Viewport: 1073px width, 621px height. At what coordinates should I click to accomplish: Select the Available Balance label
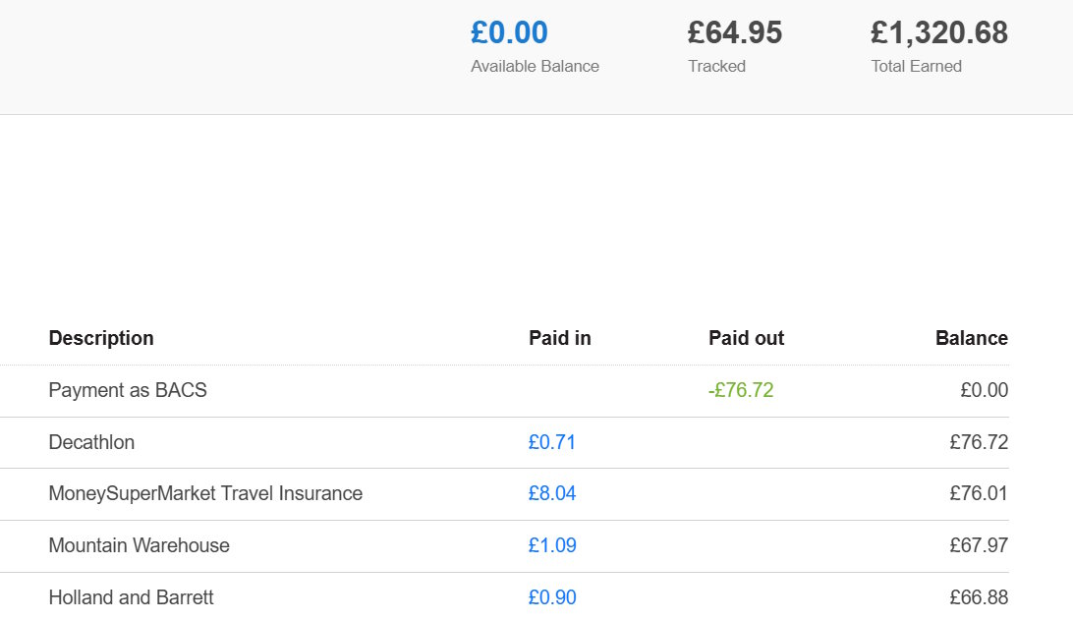point(535,67)
